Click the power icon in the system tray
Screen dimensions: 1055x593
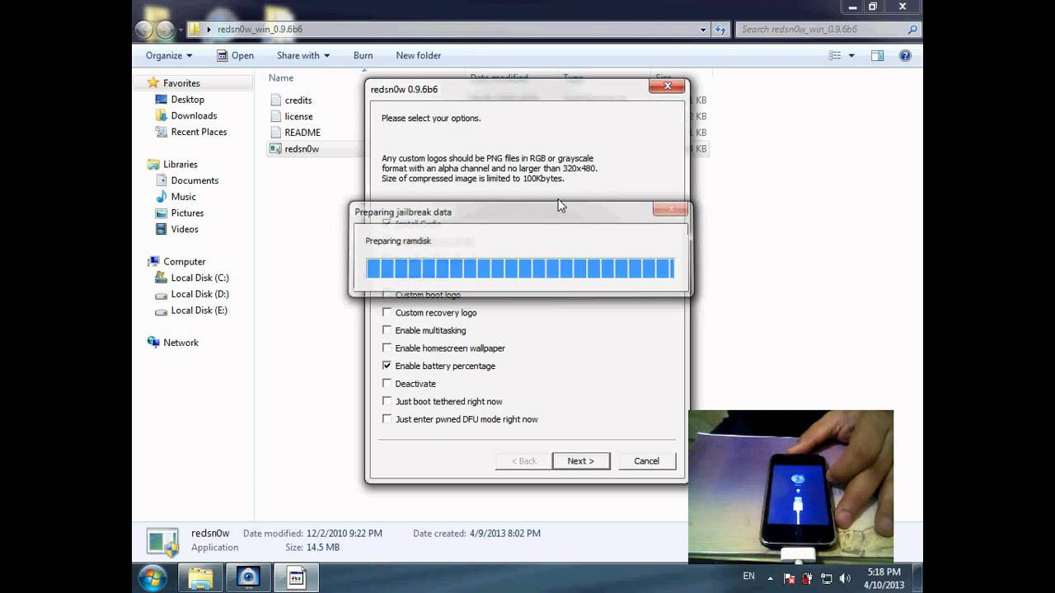[807, 578]
